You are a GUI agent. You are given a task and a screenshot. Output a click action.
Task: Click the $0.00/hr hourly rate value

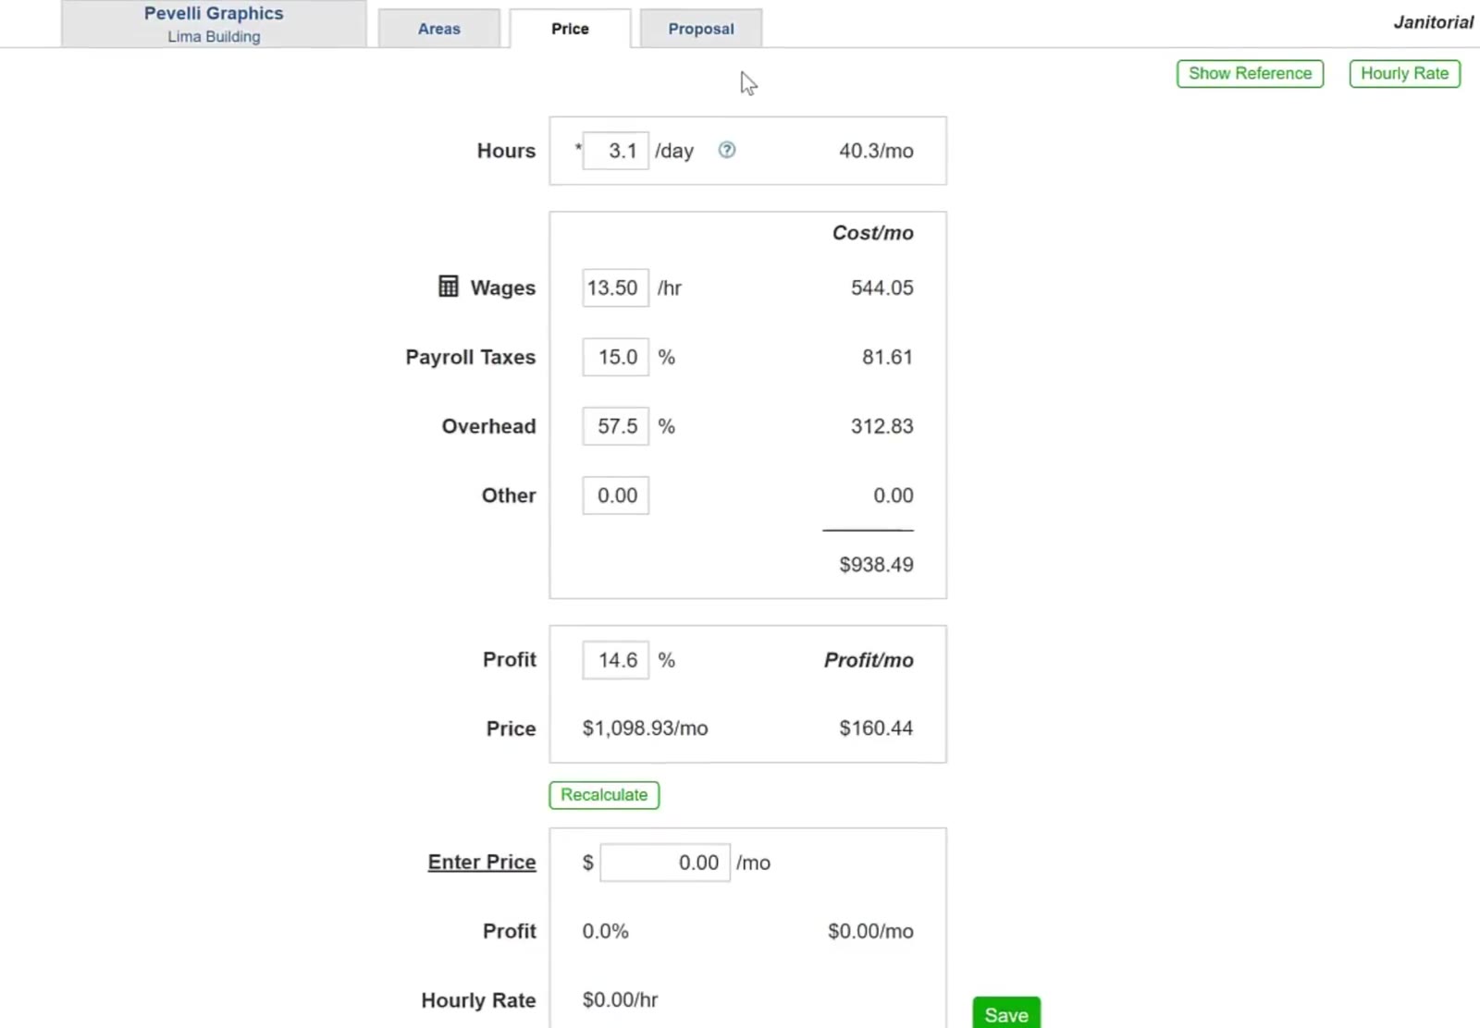(620, 1000)
